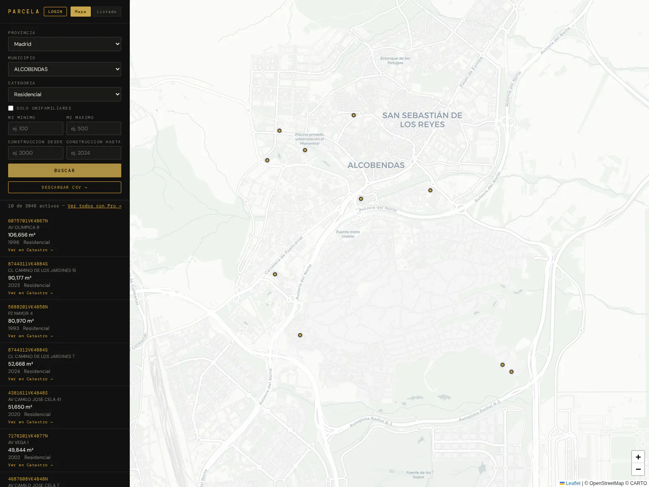Expand the Municipio dropdown showing ALCOBENDAS
Screen dimensions: 649x487
(x=64, y=69)
